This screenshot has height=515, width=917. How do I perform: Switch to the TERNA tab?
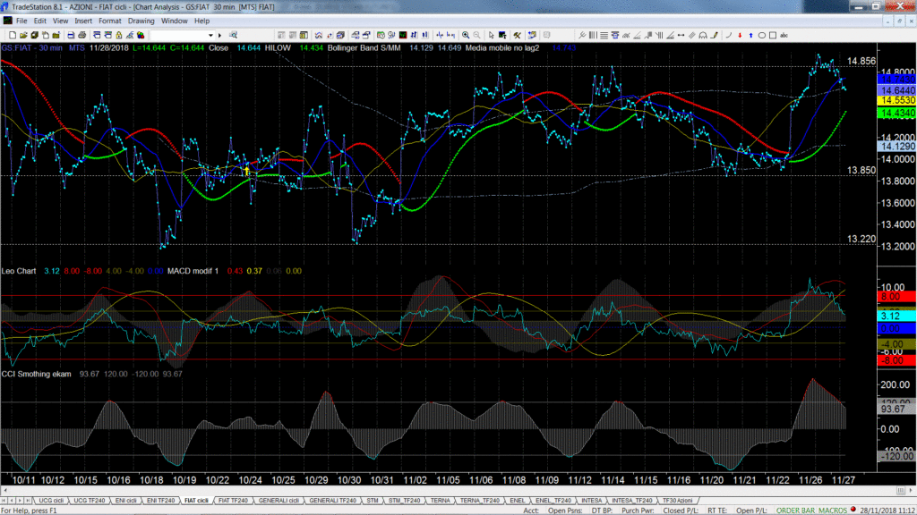point(440,501)
